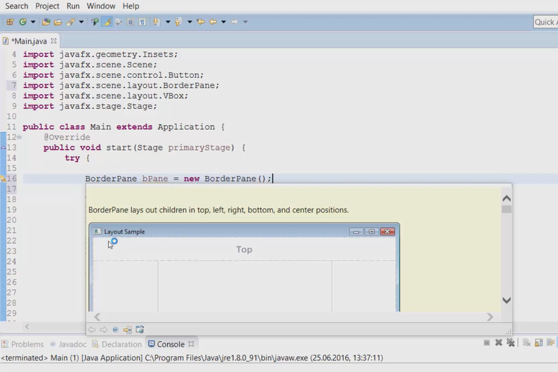The height and width of the screenshot is (372, 558).
Task: Open the Run configurations dropdown arrow
Action: tap(33, 21)
